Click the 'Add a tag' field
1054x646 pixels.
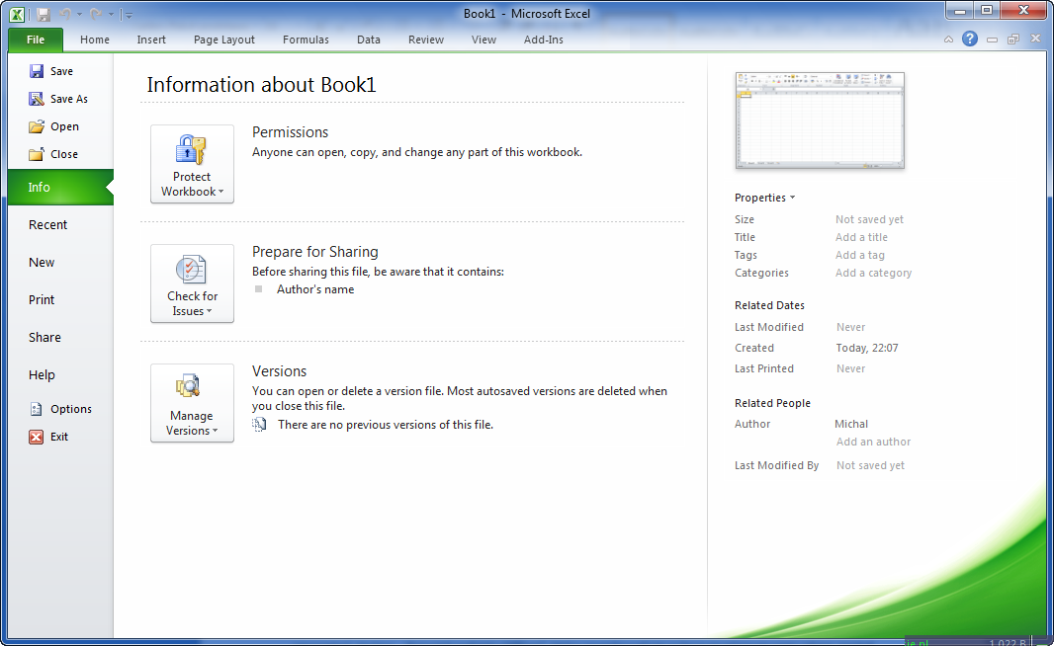click(x=860, y=255)
